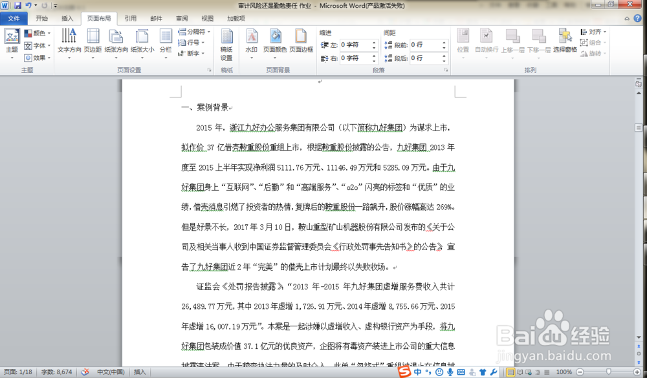
Task: Click the 位置 position icon
Action: [463, 36]
